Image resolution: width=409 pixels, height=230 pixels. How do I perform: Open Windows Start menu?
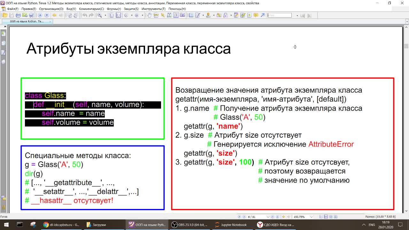click(x=6, y=225)
